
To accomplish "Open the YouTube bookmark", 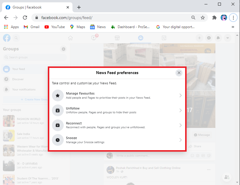I will (x=55, y=27).
